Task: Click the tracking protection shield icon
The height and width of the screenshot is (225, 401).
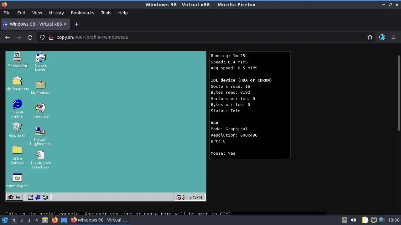Action: 43,37
